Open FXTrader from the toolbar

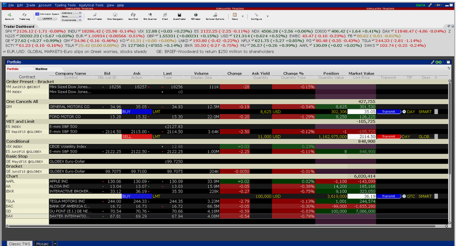195,16
